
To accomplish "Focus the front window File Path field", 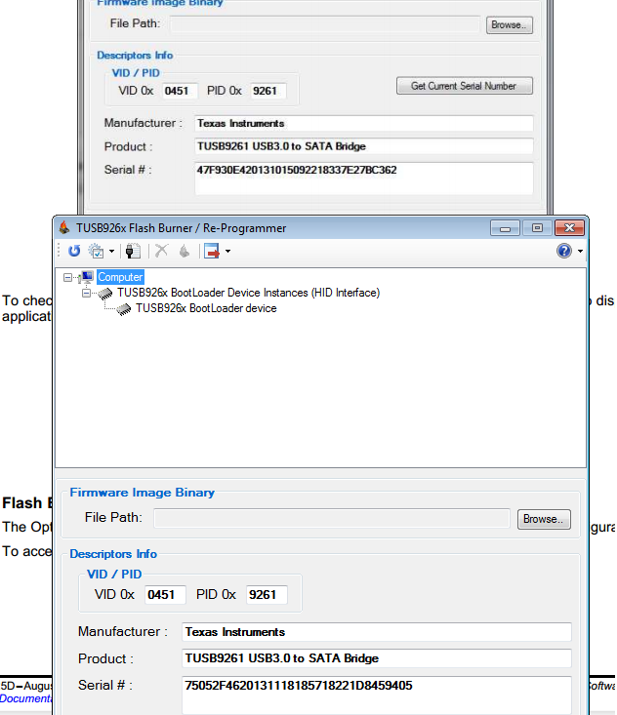I will click(x=332, y=519).
